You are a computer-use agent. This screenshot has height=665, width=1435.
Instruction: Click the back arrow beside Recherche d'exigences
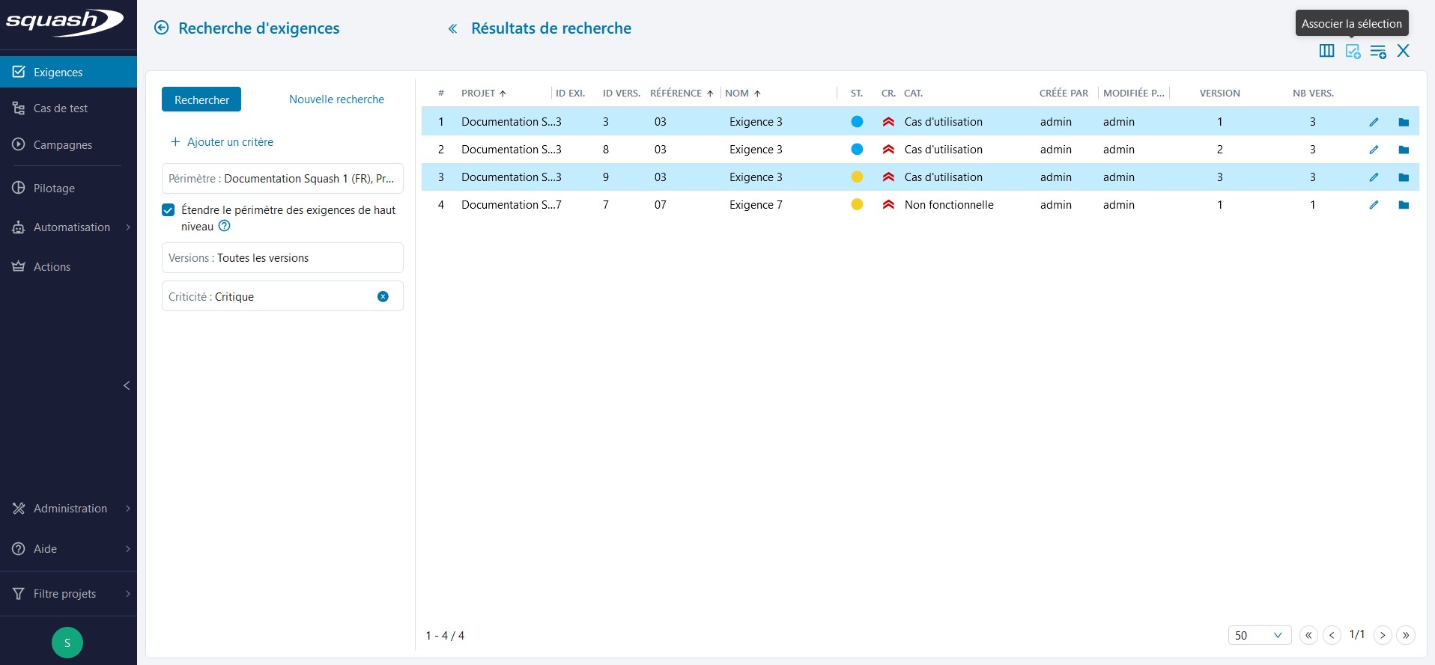161,28
